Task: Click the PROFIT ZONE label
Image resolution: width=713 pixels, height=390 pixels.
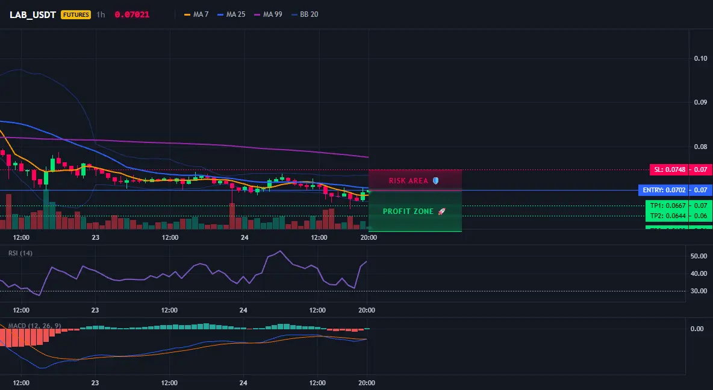Action: 408,212
